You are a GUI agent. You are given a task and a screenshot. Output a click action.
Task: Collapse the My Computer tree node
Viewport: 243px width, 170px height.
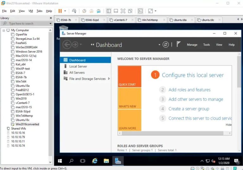click(3, 30)
